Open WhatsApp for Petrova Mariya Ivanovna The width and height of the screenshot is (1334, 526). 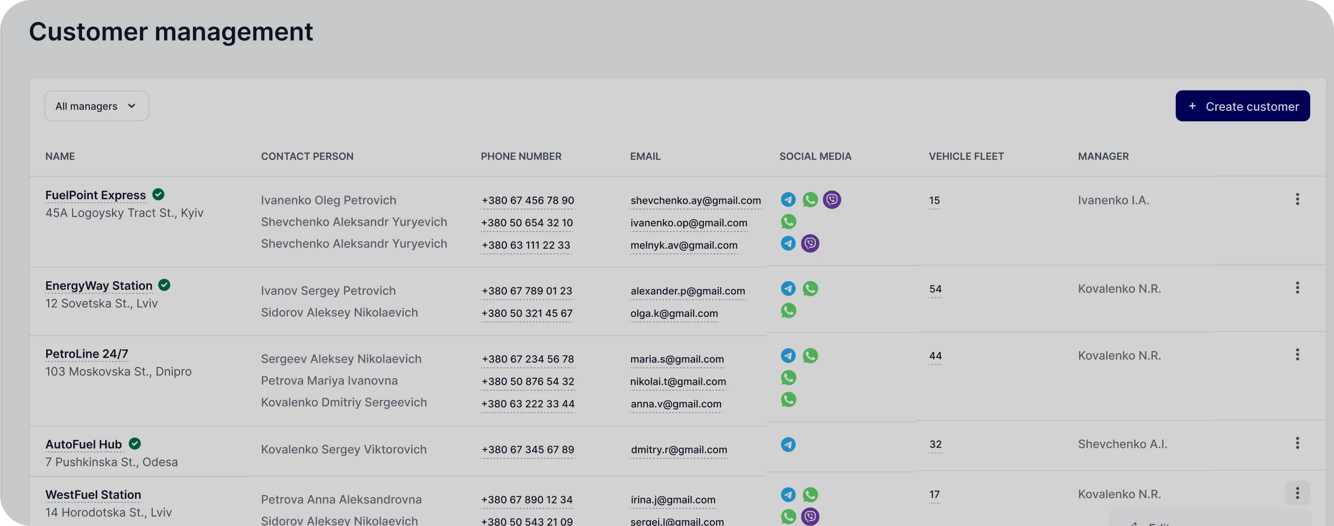pos(788,378)
